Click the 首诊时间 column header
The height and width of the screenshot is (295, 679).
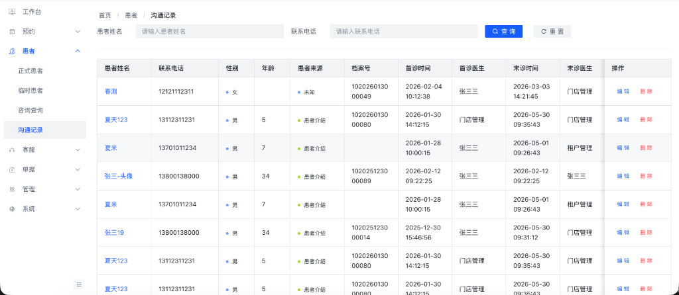425,68
